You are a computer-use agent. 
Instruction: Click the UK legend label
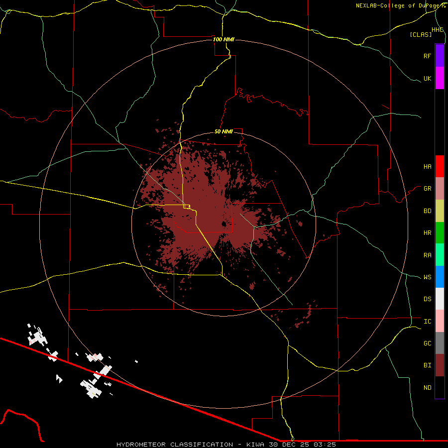point(427,78)
